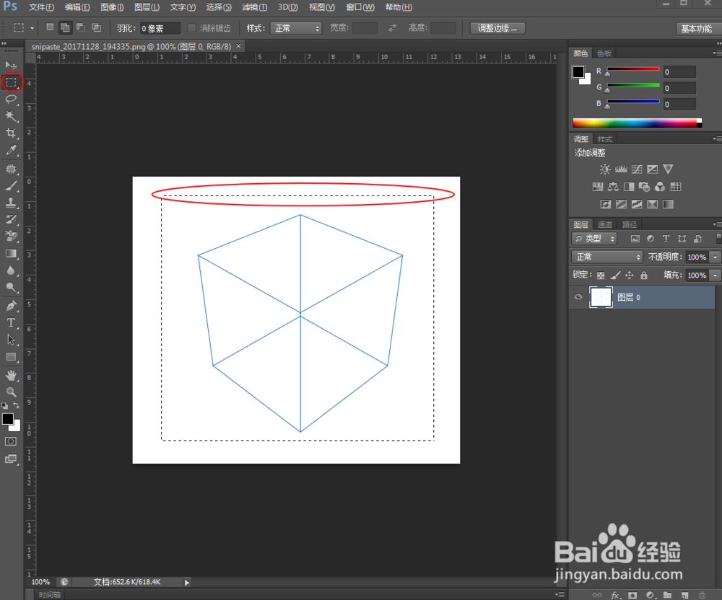
Task: Change the screen mode
Action: pyautogui.click(x=11, y=459)
